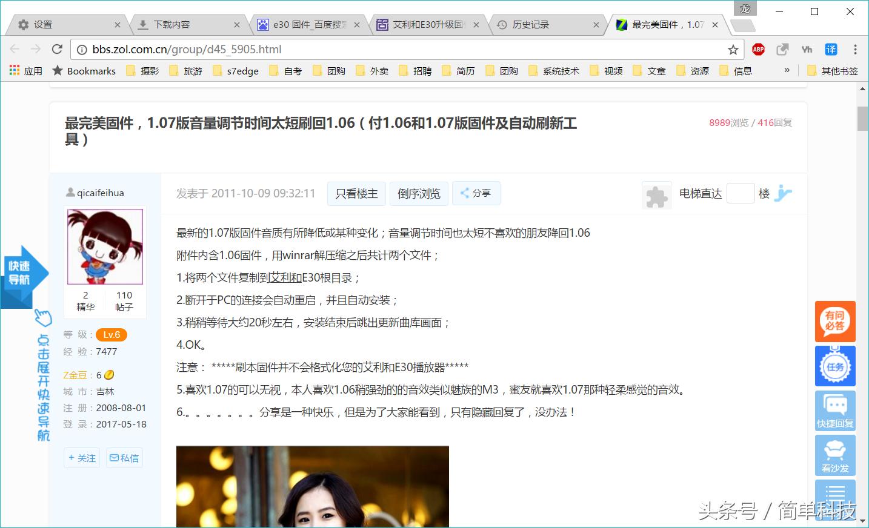Click the puzzle icon beside 电梯直达
The image size is (869, 528).
pyautogui.click(x=657, y=194)
